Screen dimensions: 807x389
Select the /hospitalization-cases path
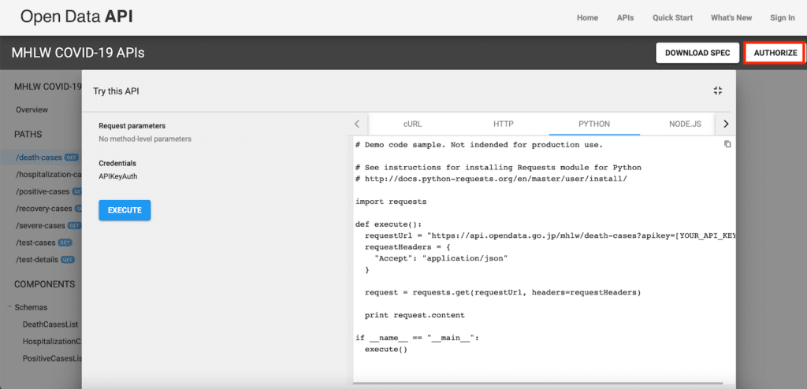[x=49, y=175]
